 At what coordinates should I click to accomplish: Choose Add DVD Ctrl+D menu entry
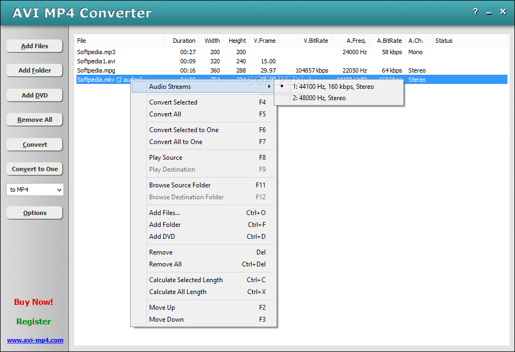pos(204,237)
